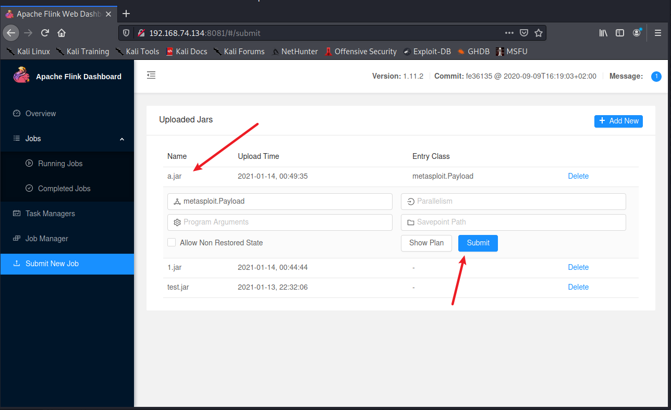
Task: Collapse the sidebar using the fold icon
Action: (x=151, y=75)
